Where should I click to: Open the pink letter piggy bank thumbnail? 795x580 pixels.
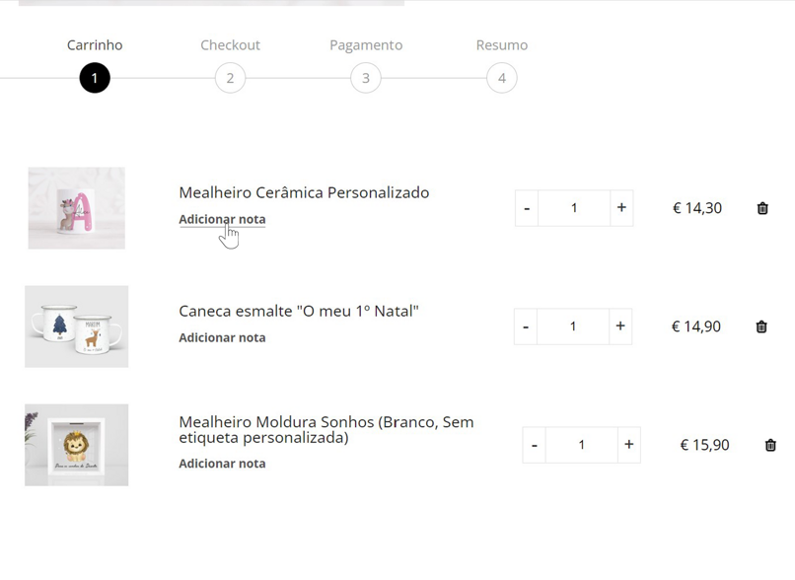click(x=77, y=208)
